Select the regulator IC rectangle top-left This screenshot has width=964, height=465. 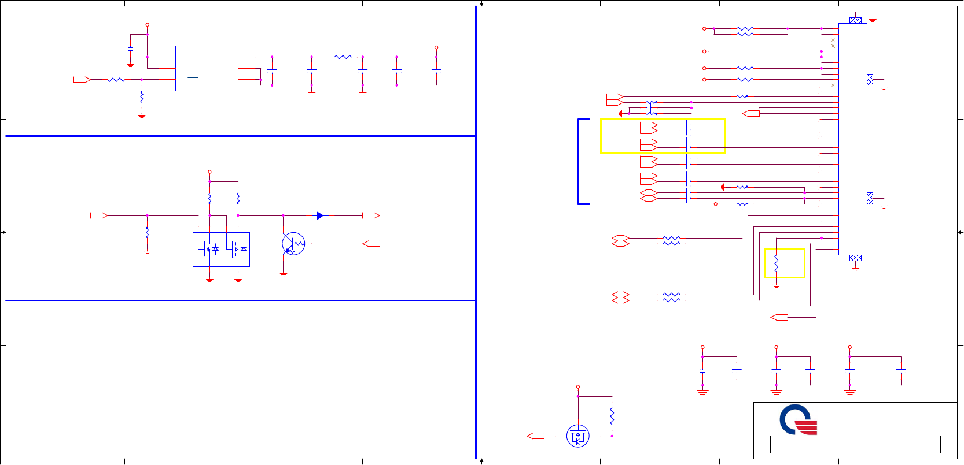pyautogui.click(x=207, y=68)
